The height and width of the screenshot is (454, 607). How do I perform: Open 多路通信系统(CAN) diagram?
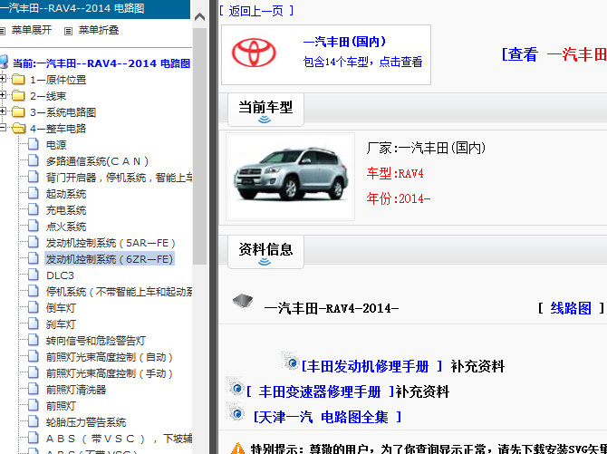pyautogui.click(x=97, y=161)
